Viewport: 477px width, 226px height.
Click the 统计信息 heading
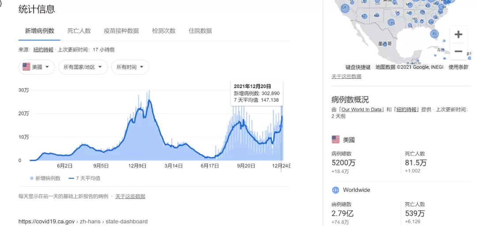pos(37,9)
